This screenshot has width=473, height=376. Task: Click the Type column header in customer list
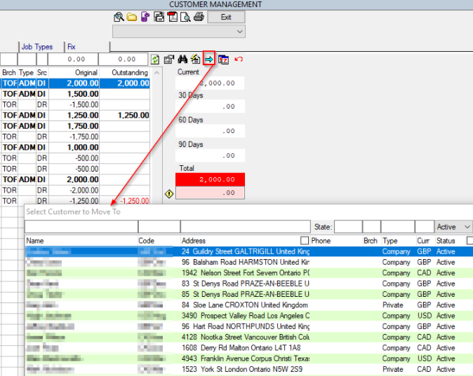(390, 241)
